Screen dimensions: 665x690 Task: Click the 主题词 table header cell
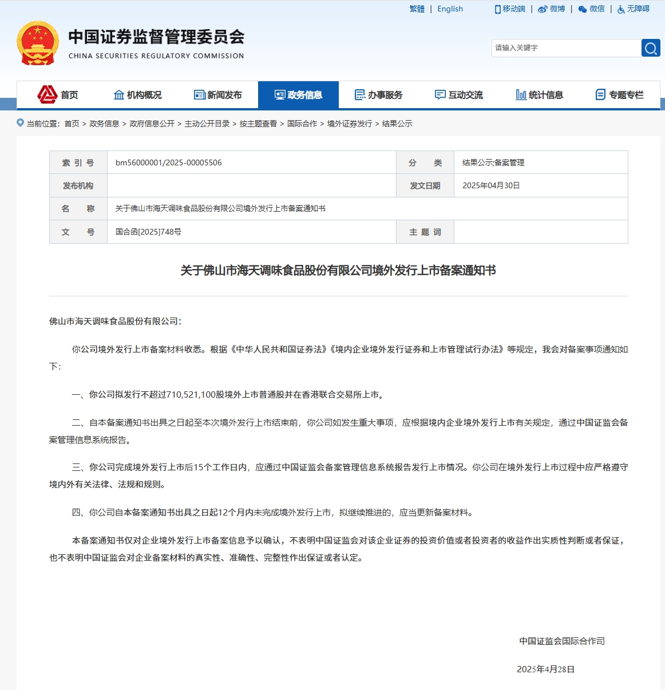point(425,232)
